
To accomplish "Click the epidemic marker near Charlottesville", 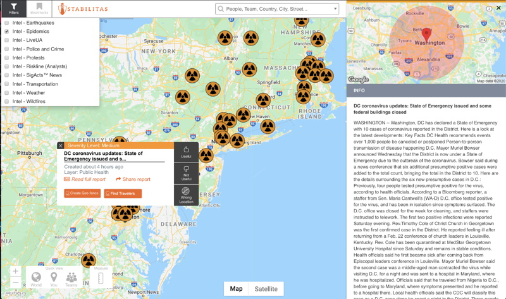I will [x=89, y=260].
